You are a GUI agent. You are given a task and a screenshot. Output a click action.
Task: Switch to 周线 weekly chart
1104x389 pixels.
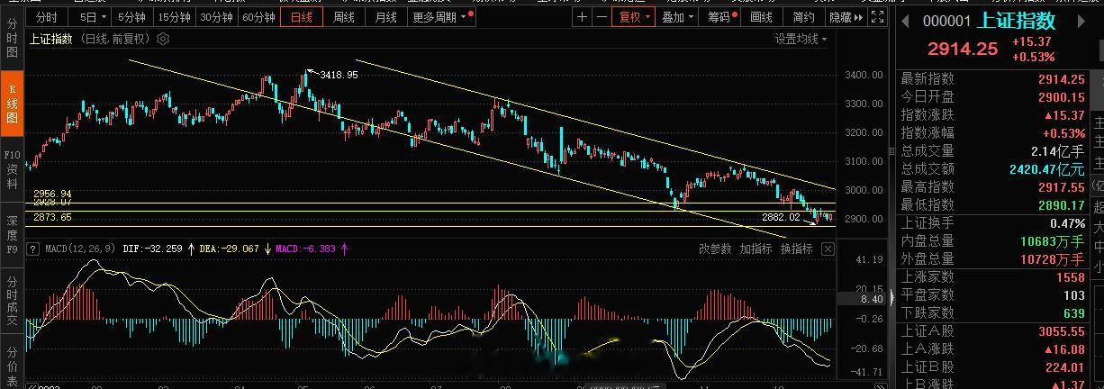point(344,17)
